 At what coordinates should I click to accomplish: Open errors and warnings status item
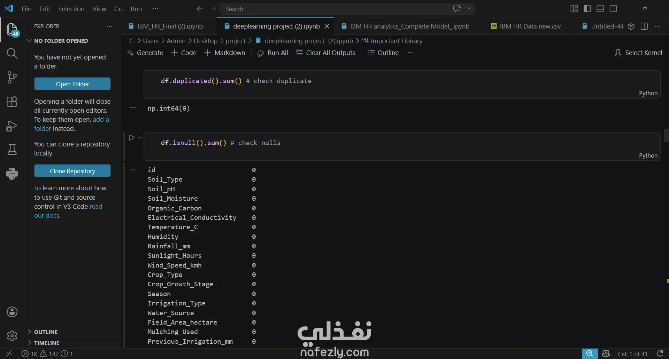(x=47, y=354)
